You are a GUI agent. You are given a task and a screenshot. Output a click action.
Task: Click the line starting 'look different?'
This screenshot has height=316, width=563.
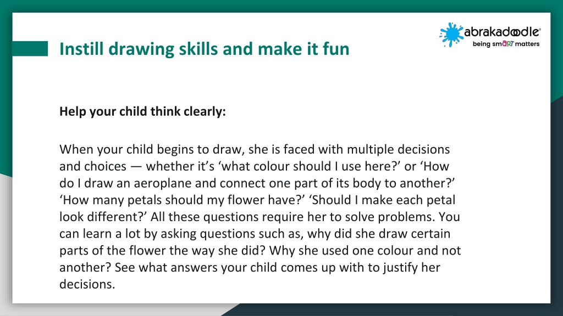click(260, 217)
